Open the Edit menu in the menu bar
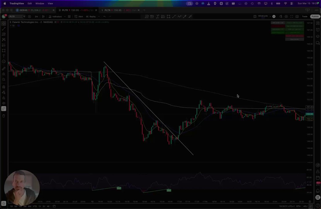 point(30,3)
